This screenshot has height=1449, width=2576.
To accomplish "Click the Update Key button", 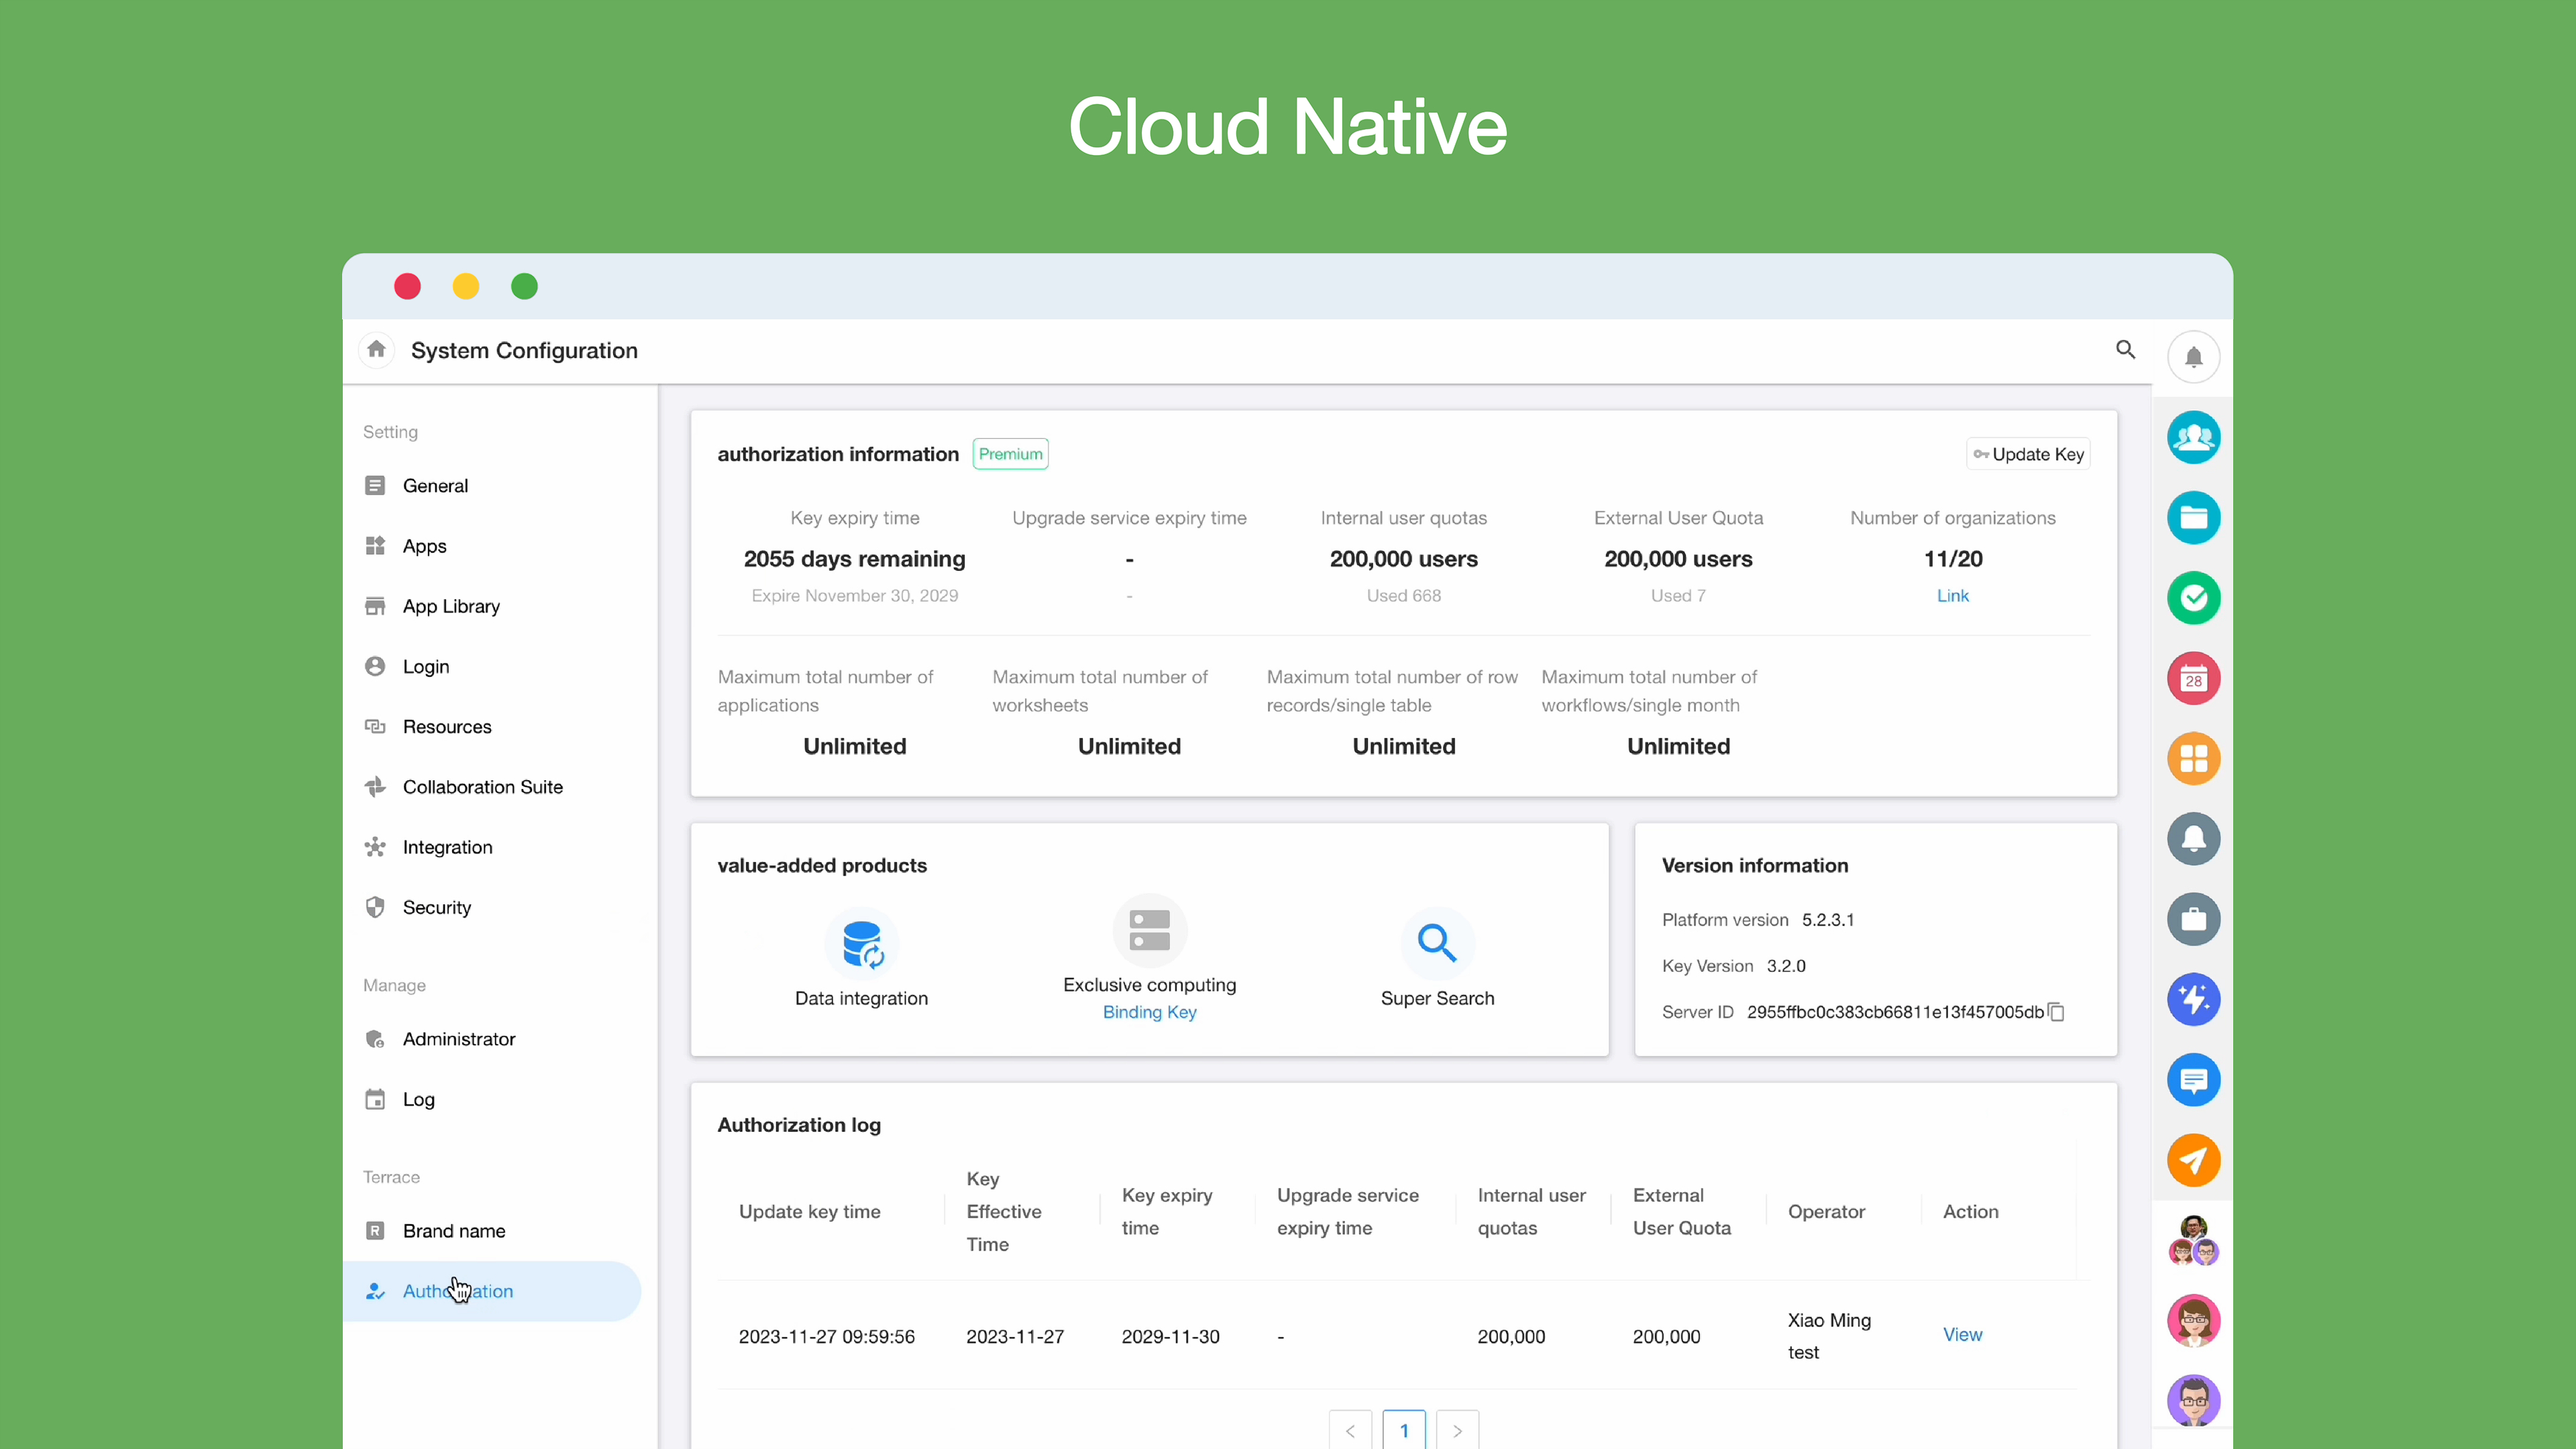I will (2027, 453).
